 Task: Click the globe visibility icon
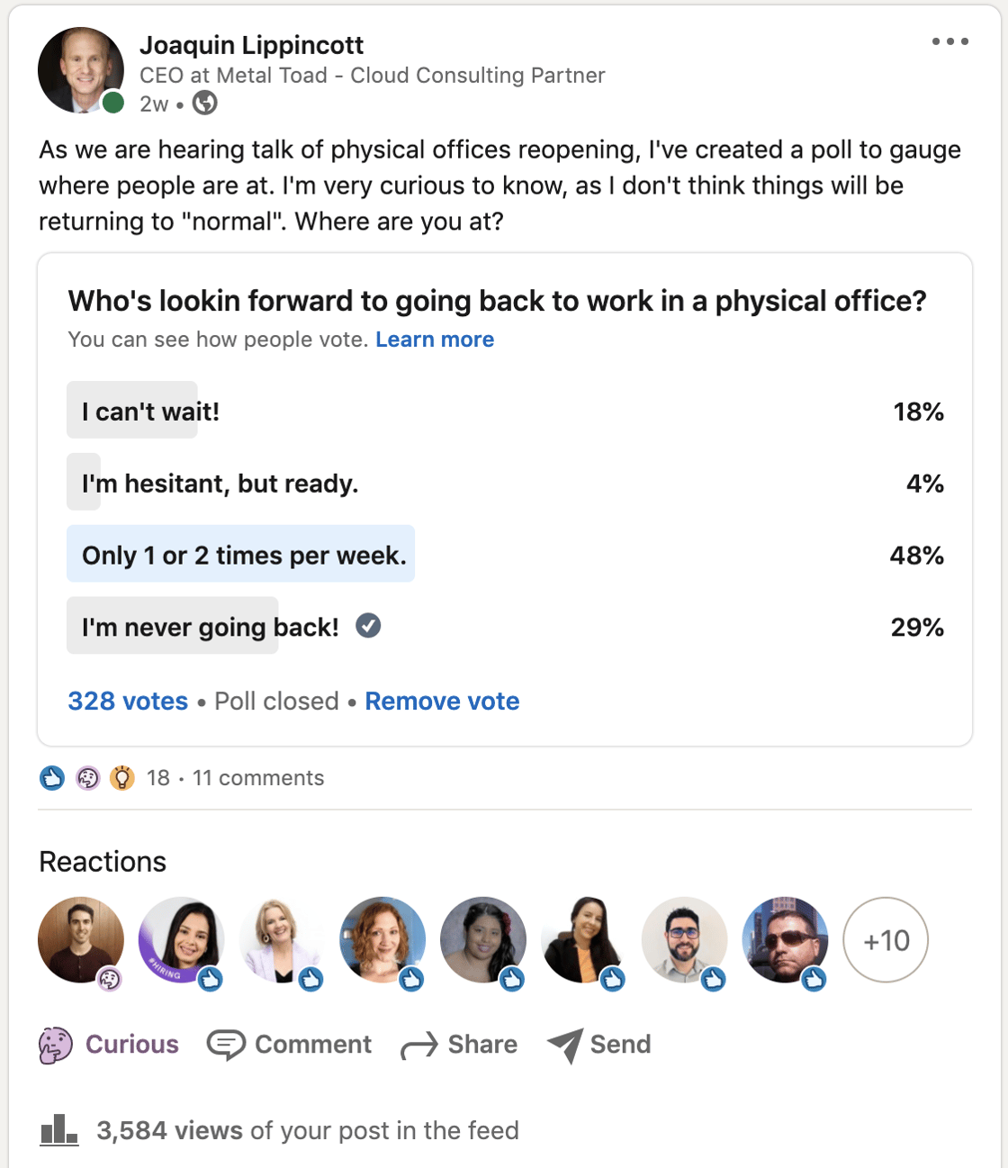pos(205,104)
